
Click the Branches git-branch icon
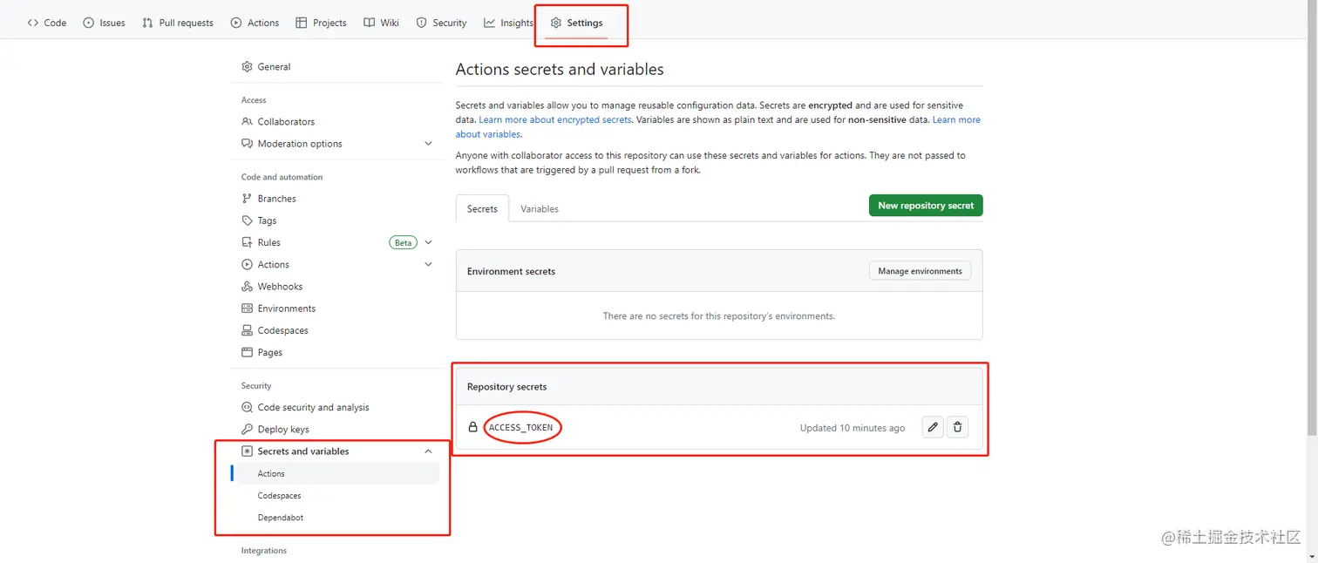247,198
